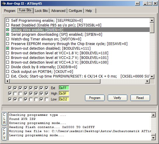Toggle third bit checkbox of High row
The width and height of the screenshot is (159, 144).
(20, 93)
